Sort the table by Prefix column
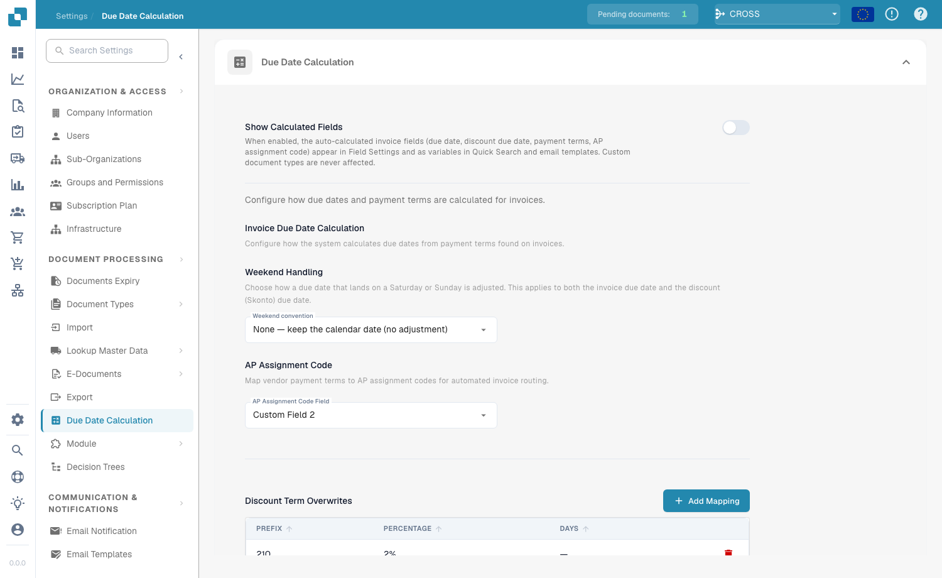The image size is (942, 578). (x=274, y=529)
